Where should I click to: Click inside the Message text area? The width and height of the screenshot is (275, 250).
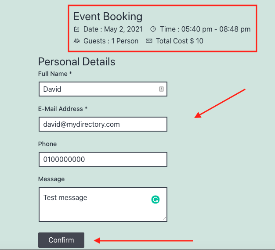point(103,204)
